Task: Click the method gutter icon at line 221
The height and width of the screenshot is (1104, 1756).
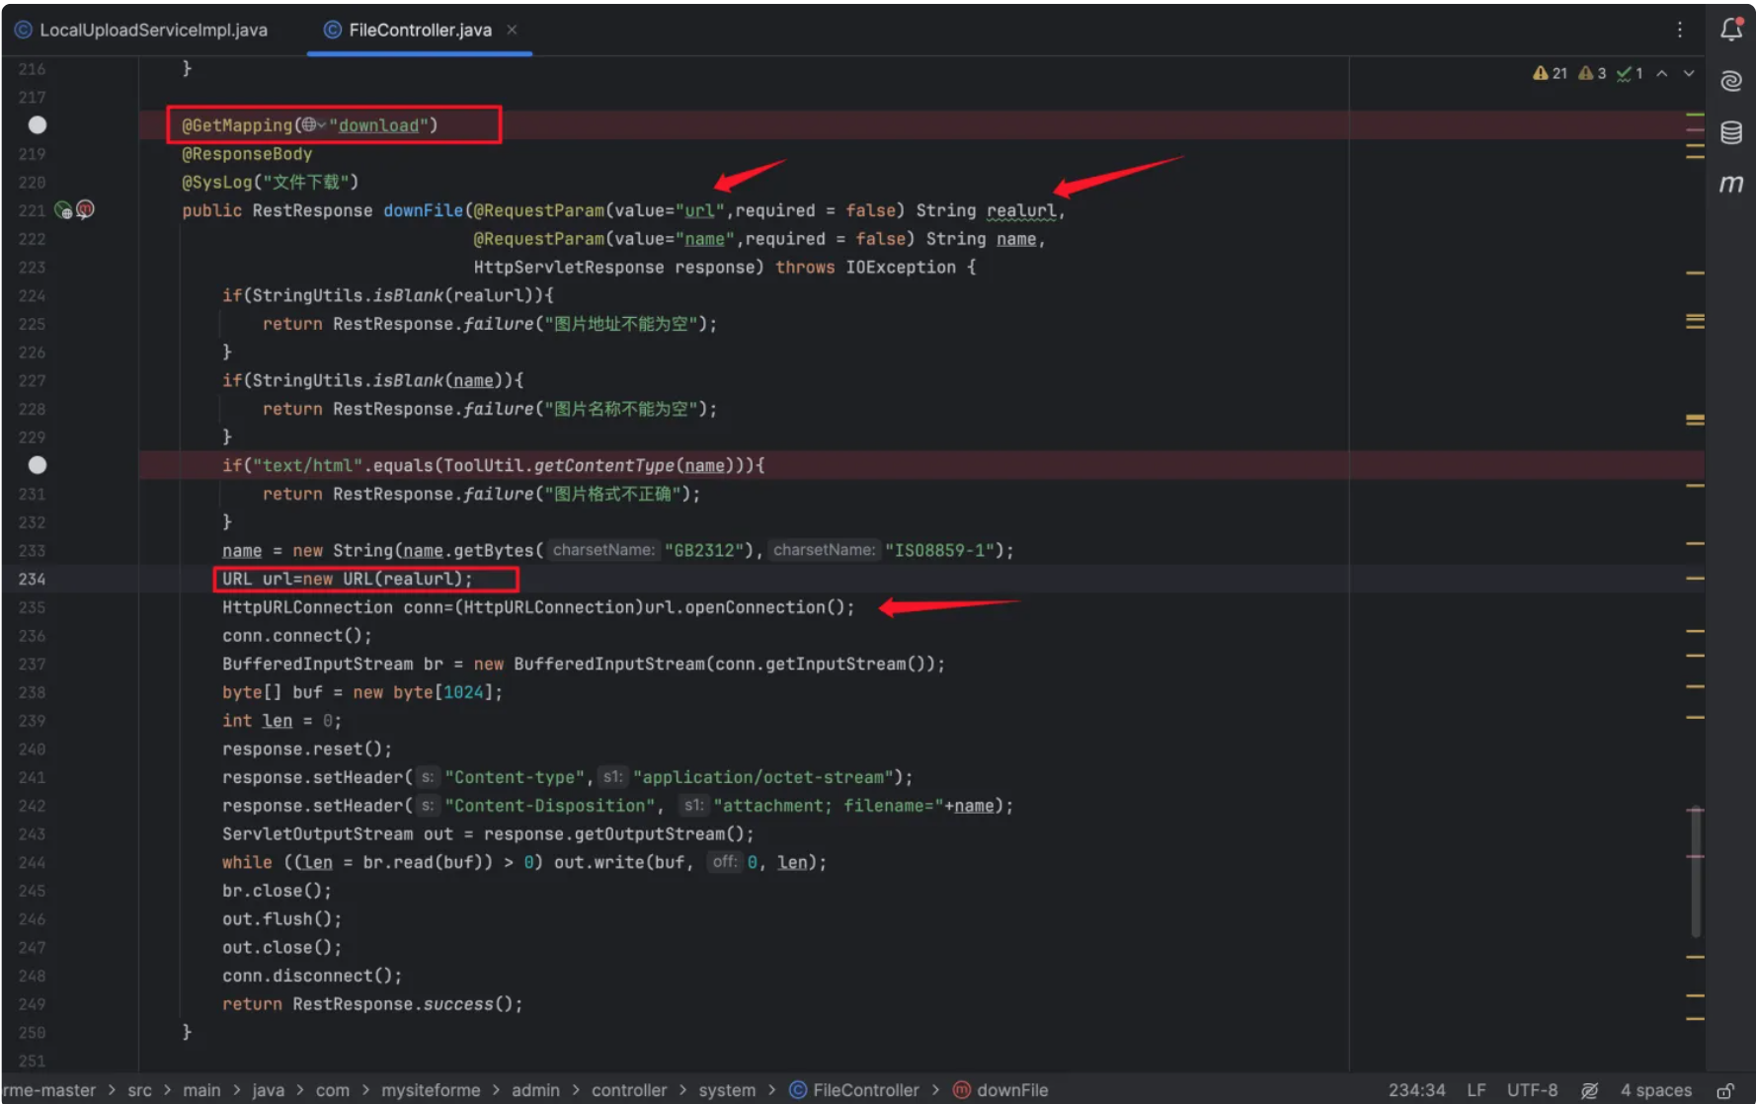Action: pos(86,209)
